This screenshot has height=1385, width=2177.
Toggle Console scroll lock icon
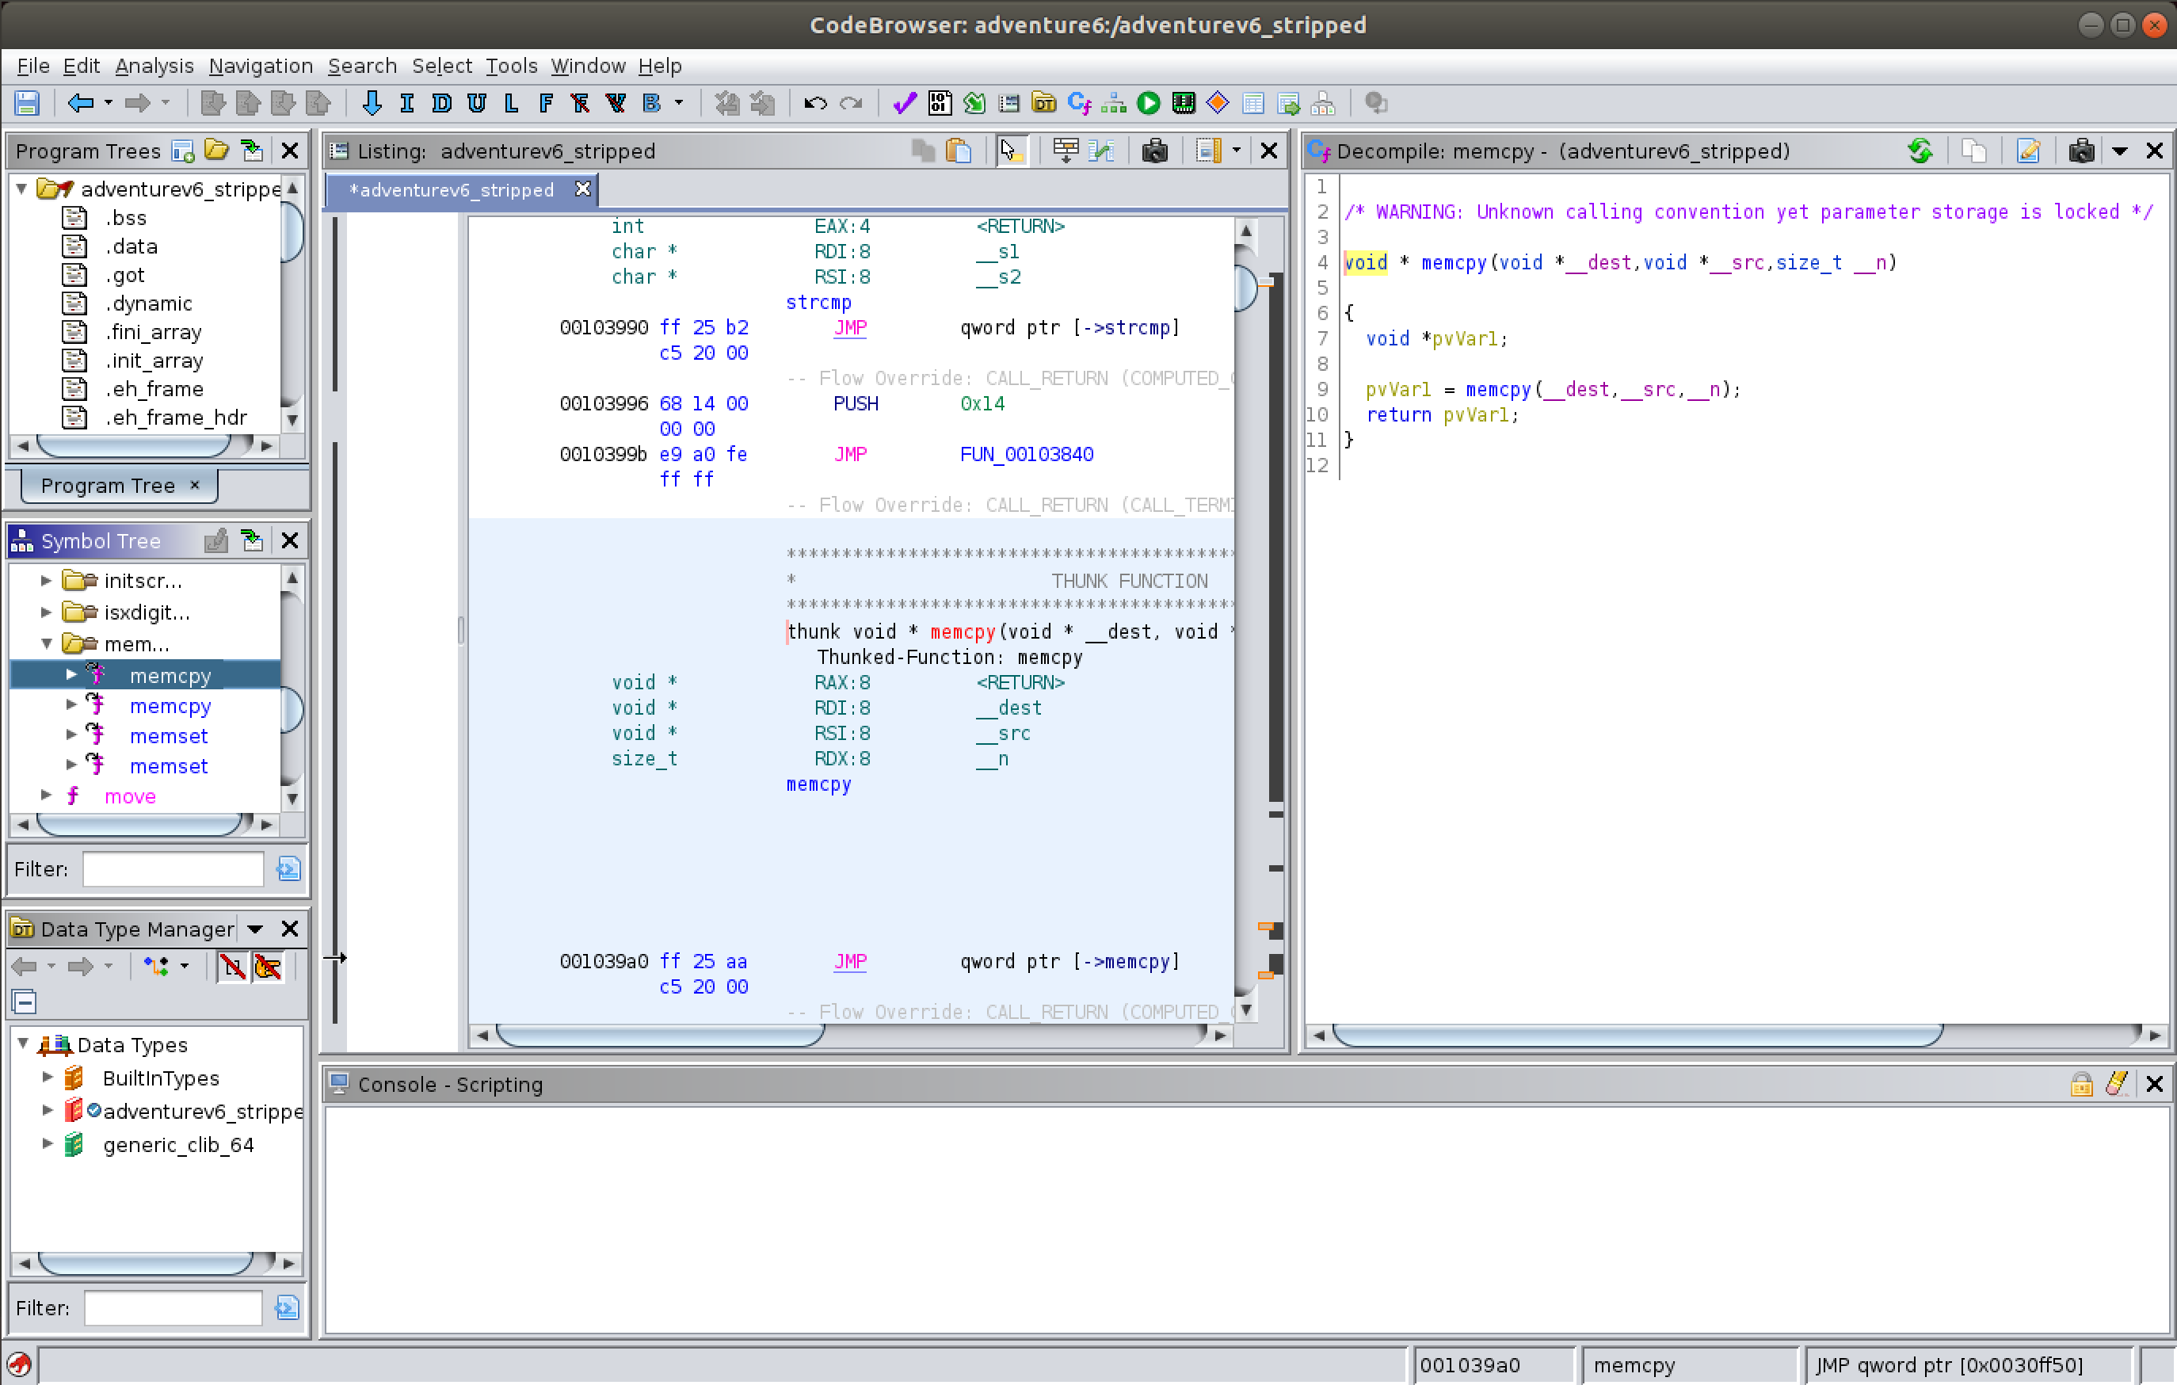pyautogui.click(x=2081, y=1084)
